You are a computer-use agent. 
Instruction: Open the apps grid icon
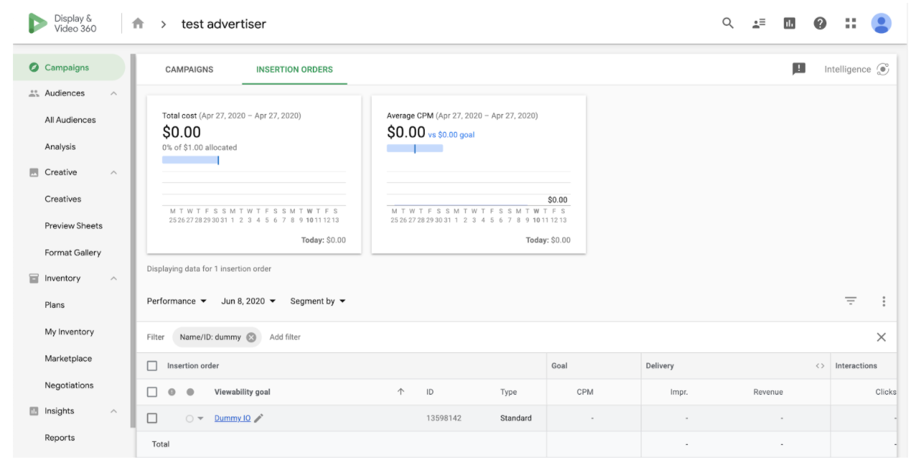tap(851, 24)
